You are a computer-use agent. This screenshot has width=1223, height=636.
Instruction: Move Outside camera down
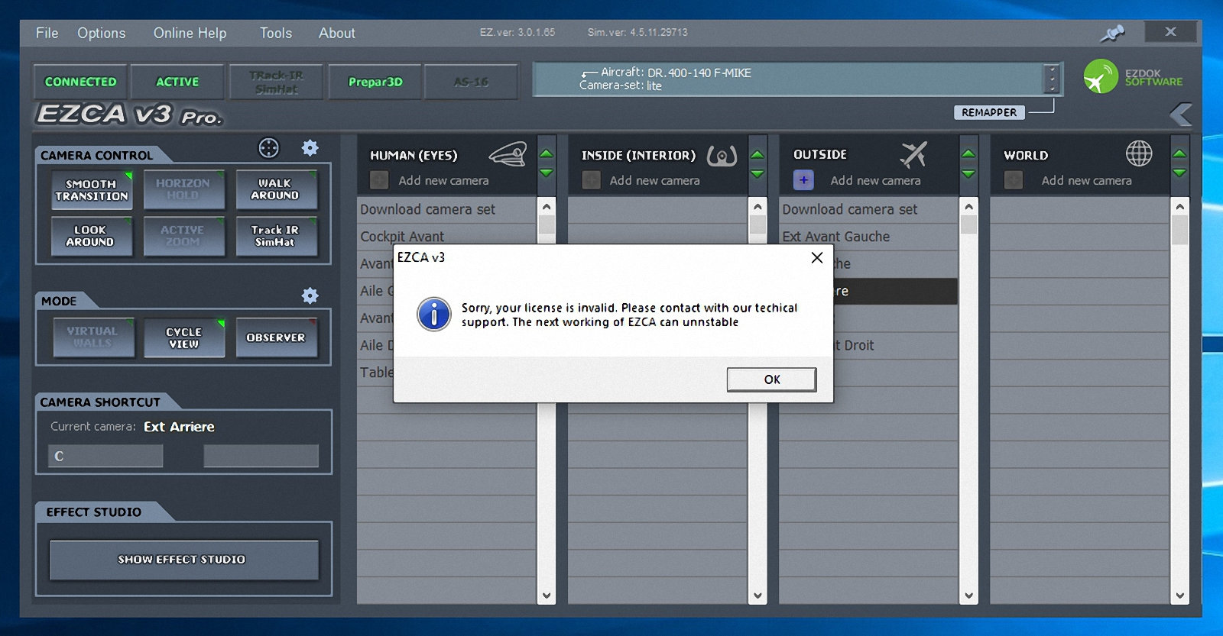coord(968,173)
